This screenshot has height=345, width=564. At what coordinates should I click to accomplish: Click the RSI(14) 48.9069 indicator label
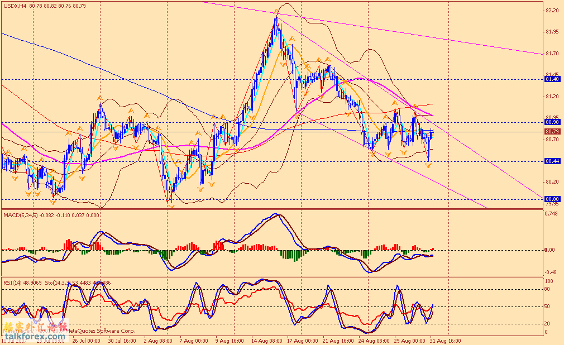(22, 283)
